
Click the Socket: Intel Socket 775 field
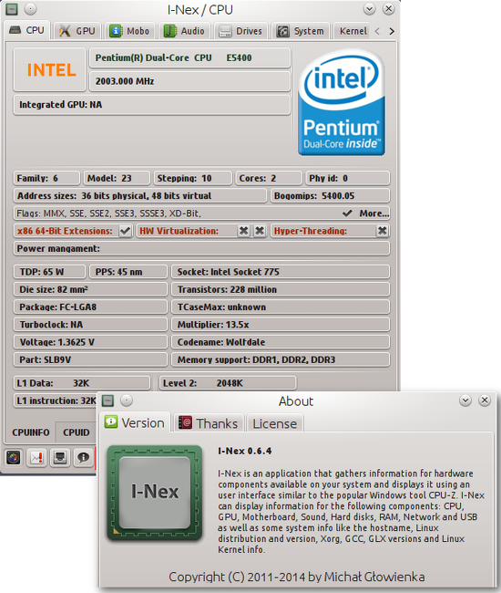tap(281, 272)
